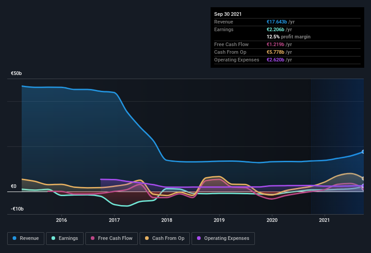The height and width of the screenshot is (253, 371).
Task: Click the Free Cash Flow label in tooltip
Action: pyautogui.click(x=231, y=44)
